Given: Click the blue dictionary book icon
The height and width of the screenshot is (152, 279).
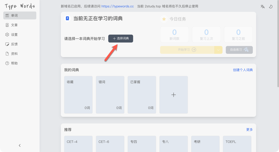Looking at the screenshot, I should coord(67,19).
